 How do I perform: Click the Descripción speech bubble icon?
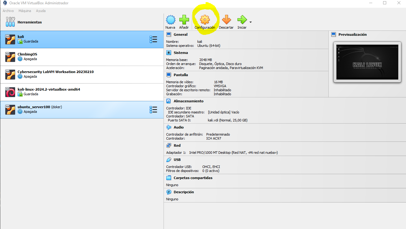point(169,192)
